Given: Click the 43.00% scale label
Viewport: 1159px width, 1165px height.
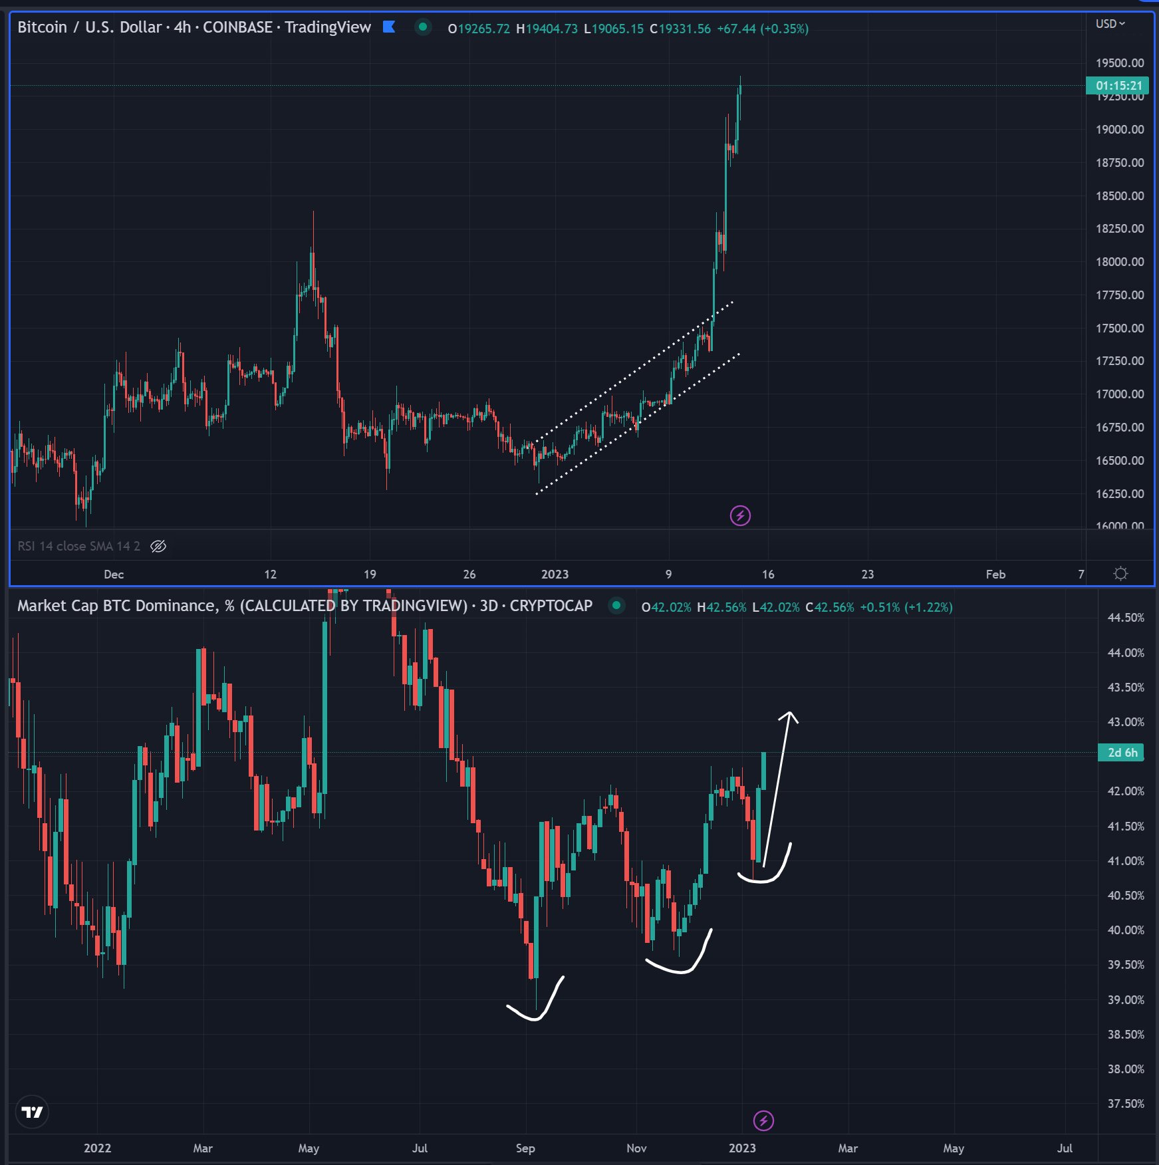Looking at the screenshot, I should (1126, 721).
